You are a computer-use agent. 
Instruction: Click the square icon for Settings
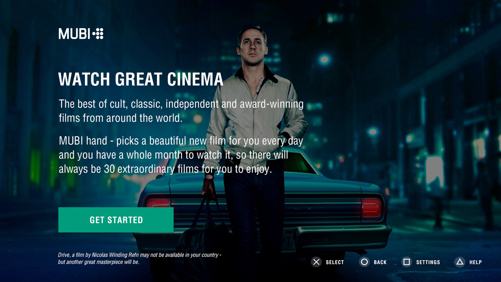click(407, 262)
